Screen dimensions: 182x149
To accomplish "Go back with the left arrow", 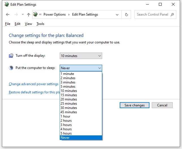I will click(x=8, y=14).
